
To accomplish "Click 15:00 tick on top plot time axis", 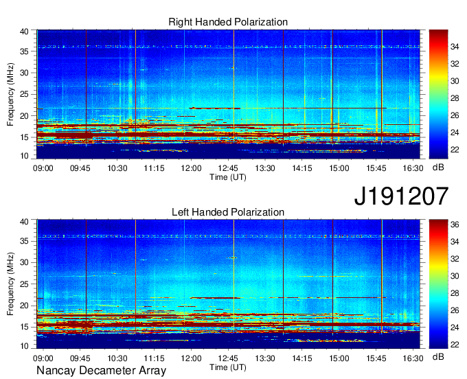I will tap(339, 168).
